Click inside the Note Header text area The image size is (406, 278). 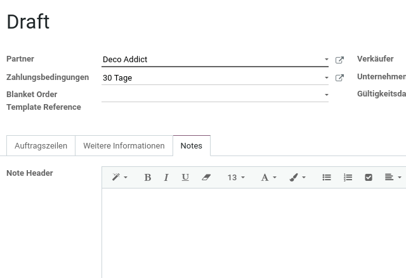(254, 233)
